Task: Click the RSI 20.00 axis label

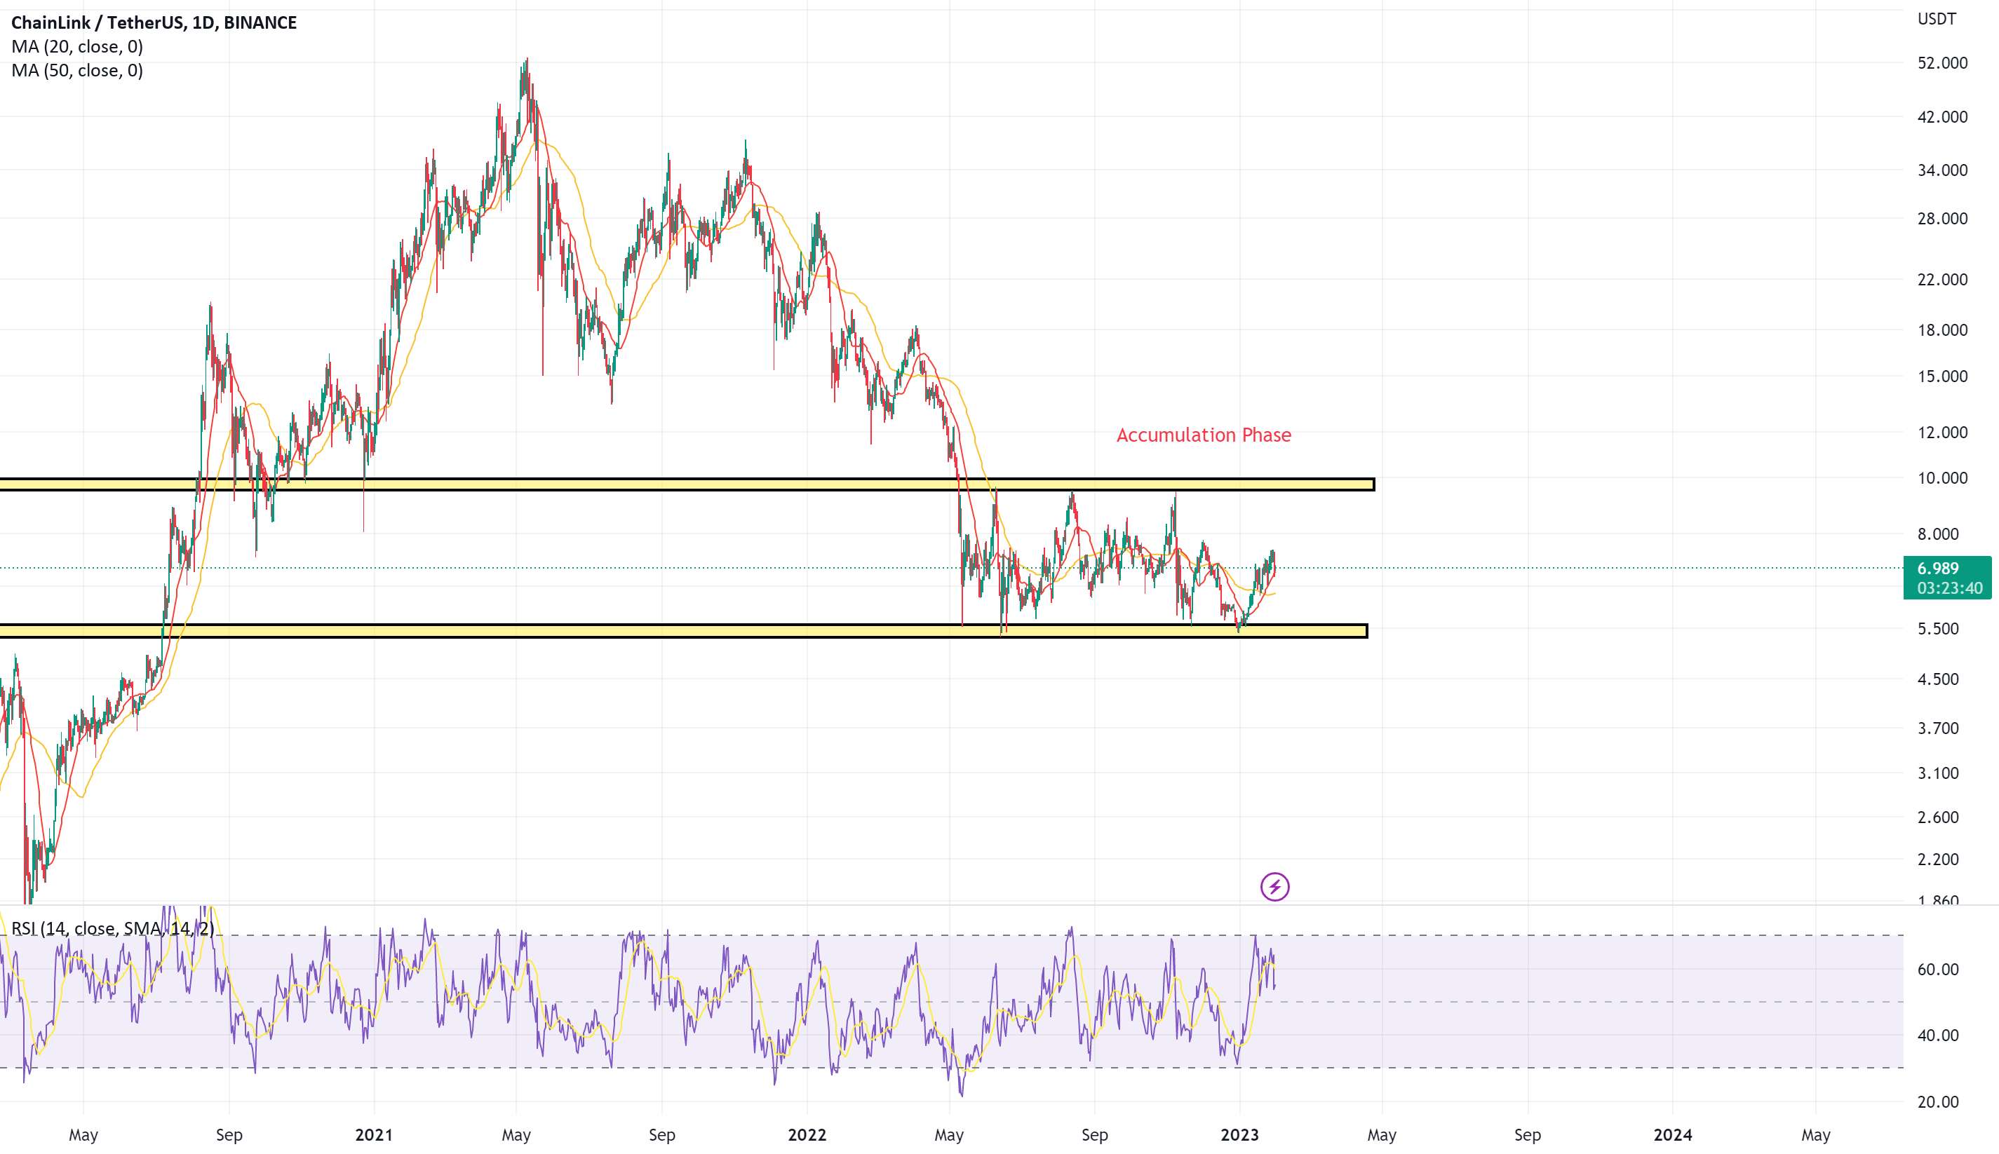Action: 1938,1103
